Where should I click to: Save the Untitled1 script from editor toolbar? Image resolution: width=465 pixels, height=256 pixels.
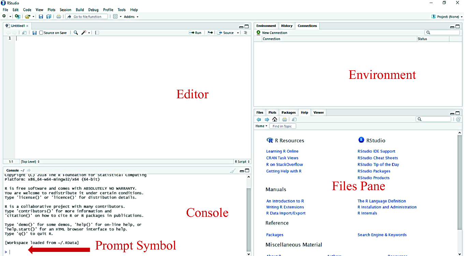[x=34, y=33]
